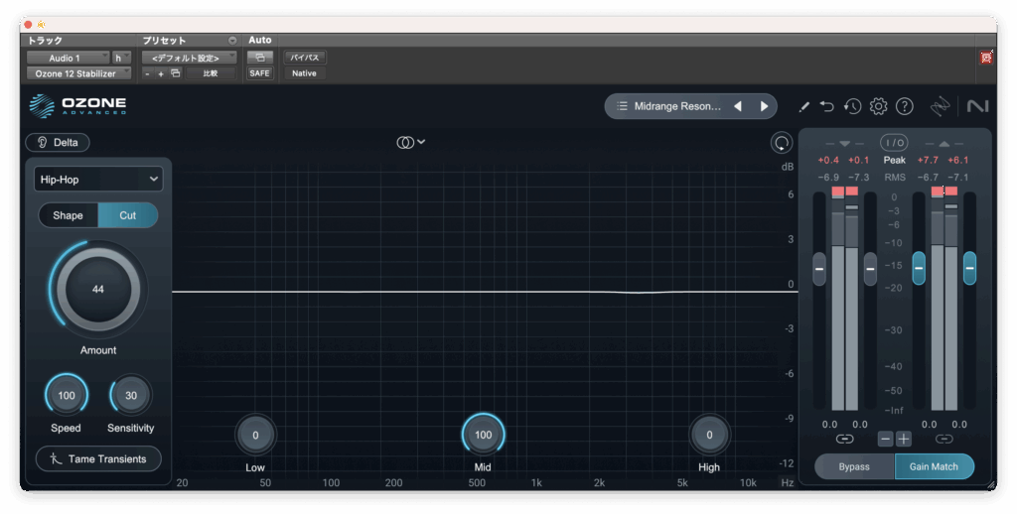Click the pencil edit icon
Viewport: 1017px width, 514px height.
[804, 106]
